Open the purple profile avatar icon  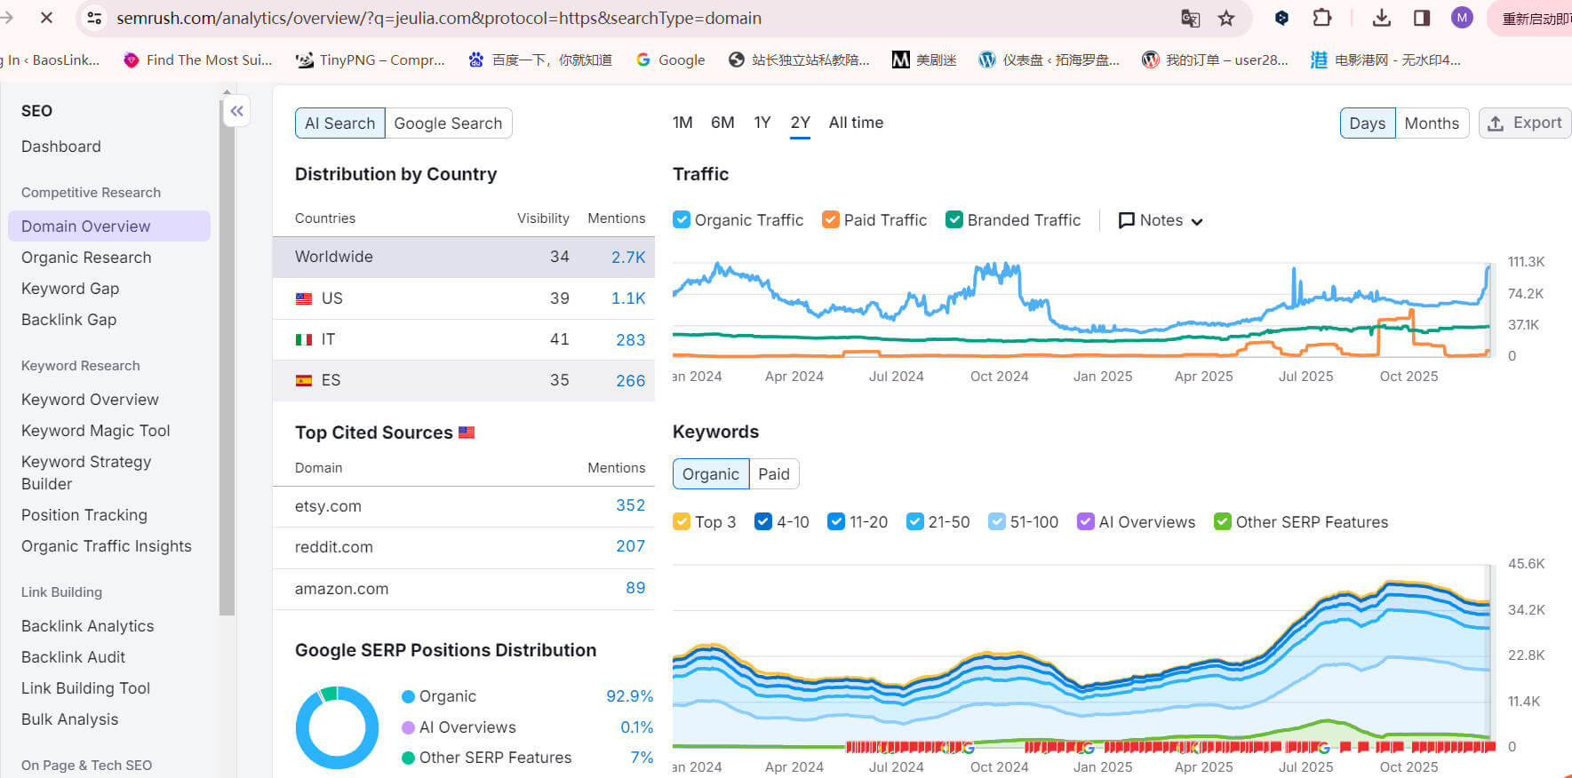click(1462, 18)
